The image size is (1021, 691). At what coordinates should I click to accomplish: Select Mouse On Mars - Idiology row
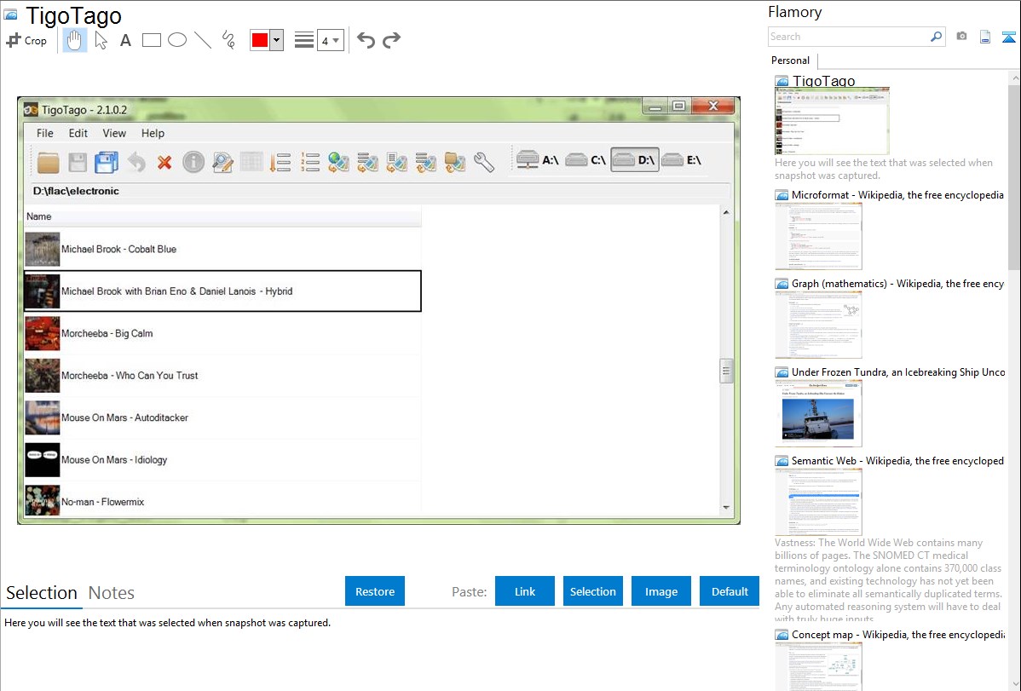click(x=222, y=460)
